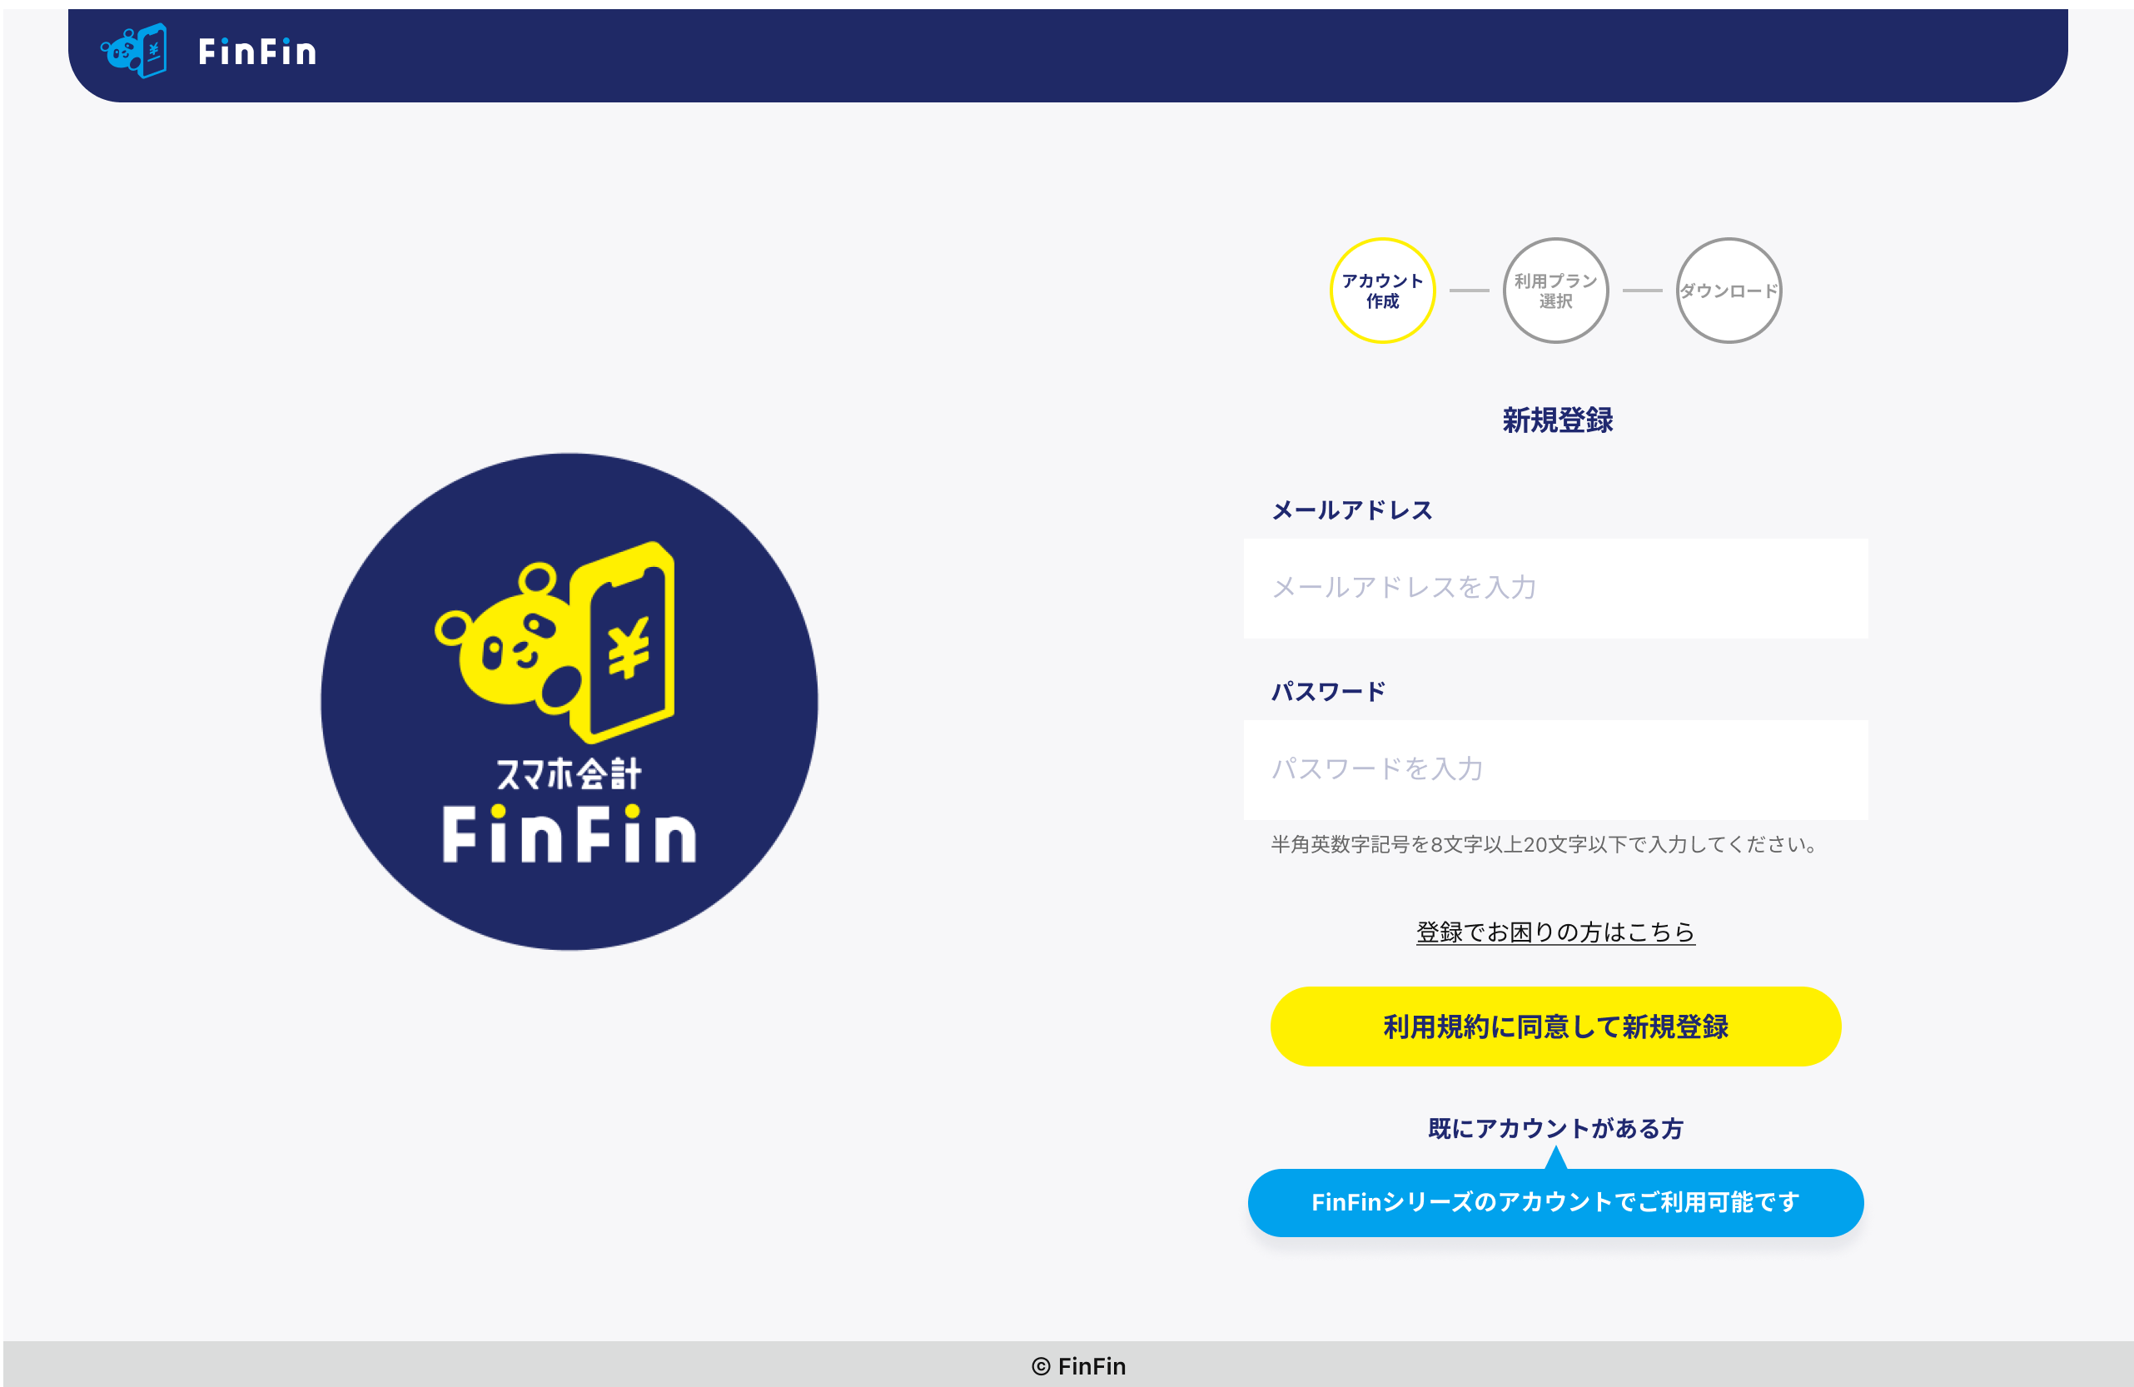Click the large スマホ会計 FinFin circle logo
This screenshot has width=2134, height=1387.
coord(570,701)
